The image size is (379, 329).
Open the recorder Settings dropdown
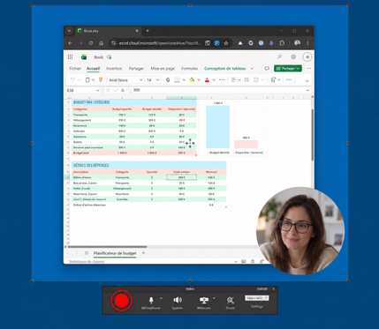257,298
